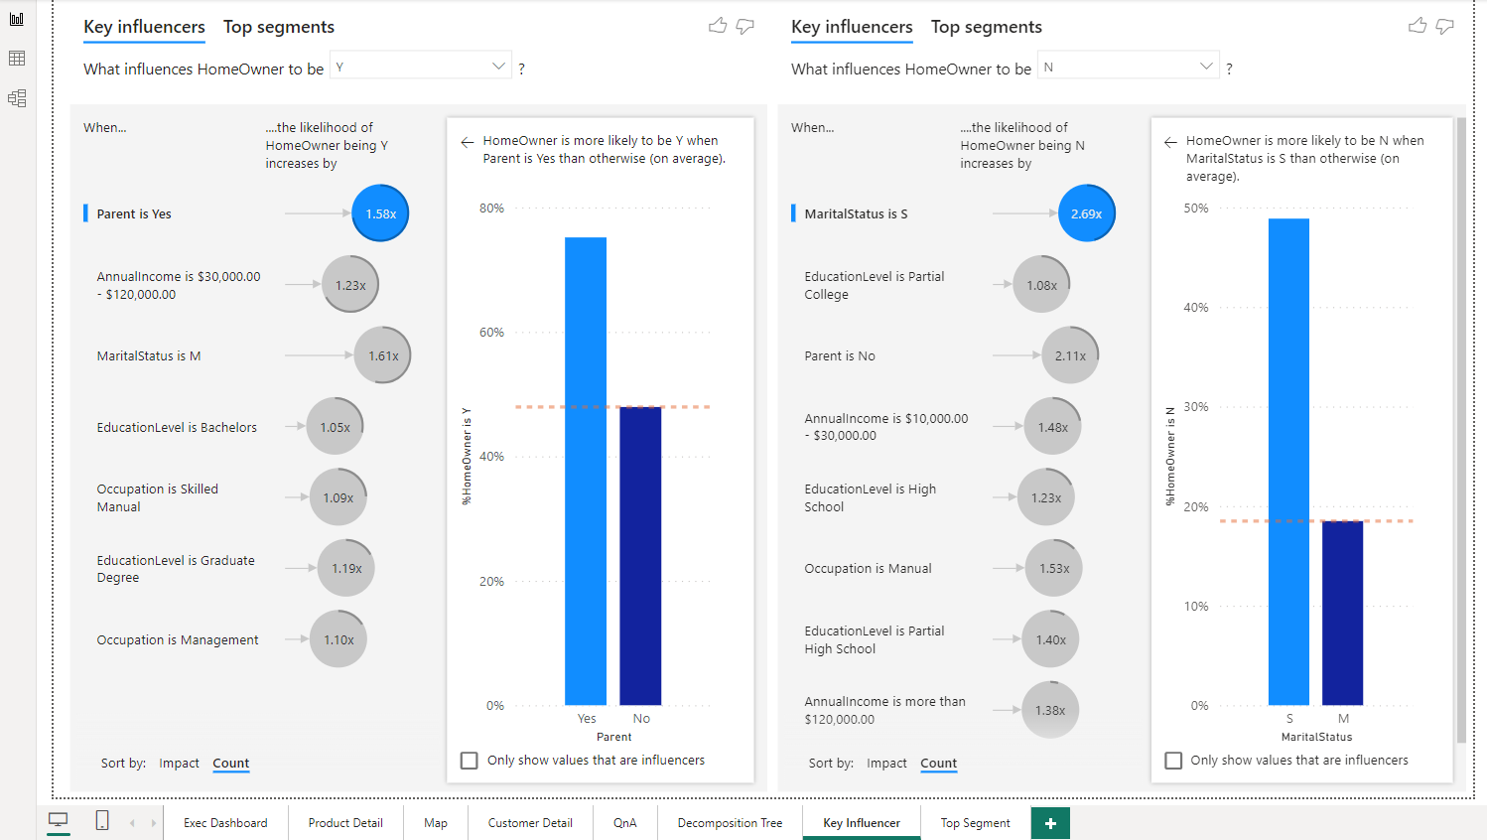Switch to Data table view icon

[x=17, y=59]
